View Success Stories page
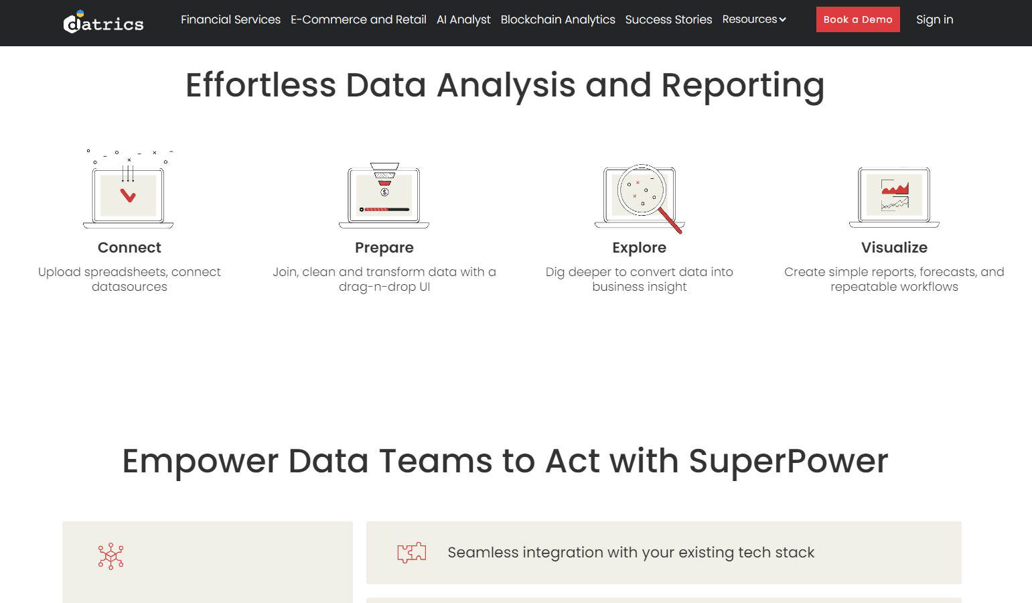Image resolution: width=1032 pixels, height=603 pixels. point(668,19)
